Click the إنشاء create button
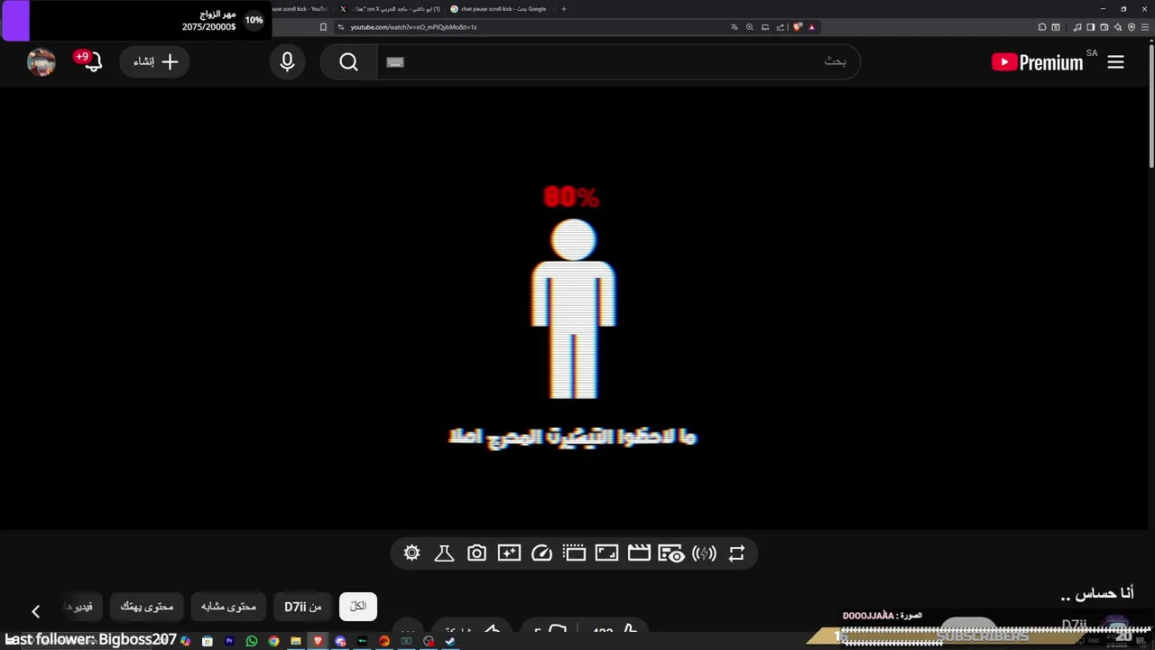 [155, 62]
